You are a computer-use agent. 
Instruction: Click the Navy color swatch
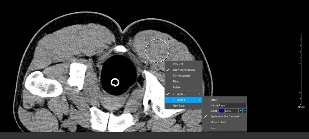pyautogui.click(x=221, y=111)
